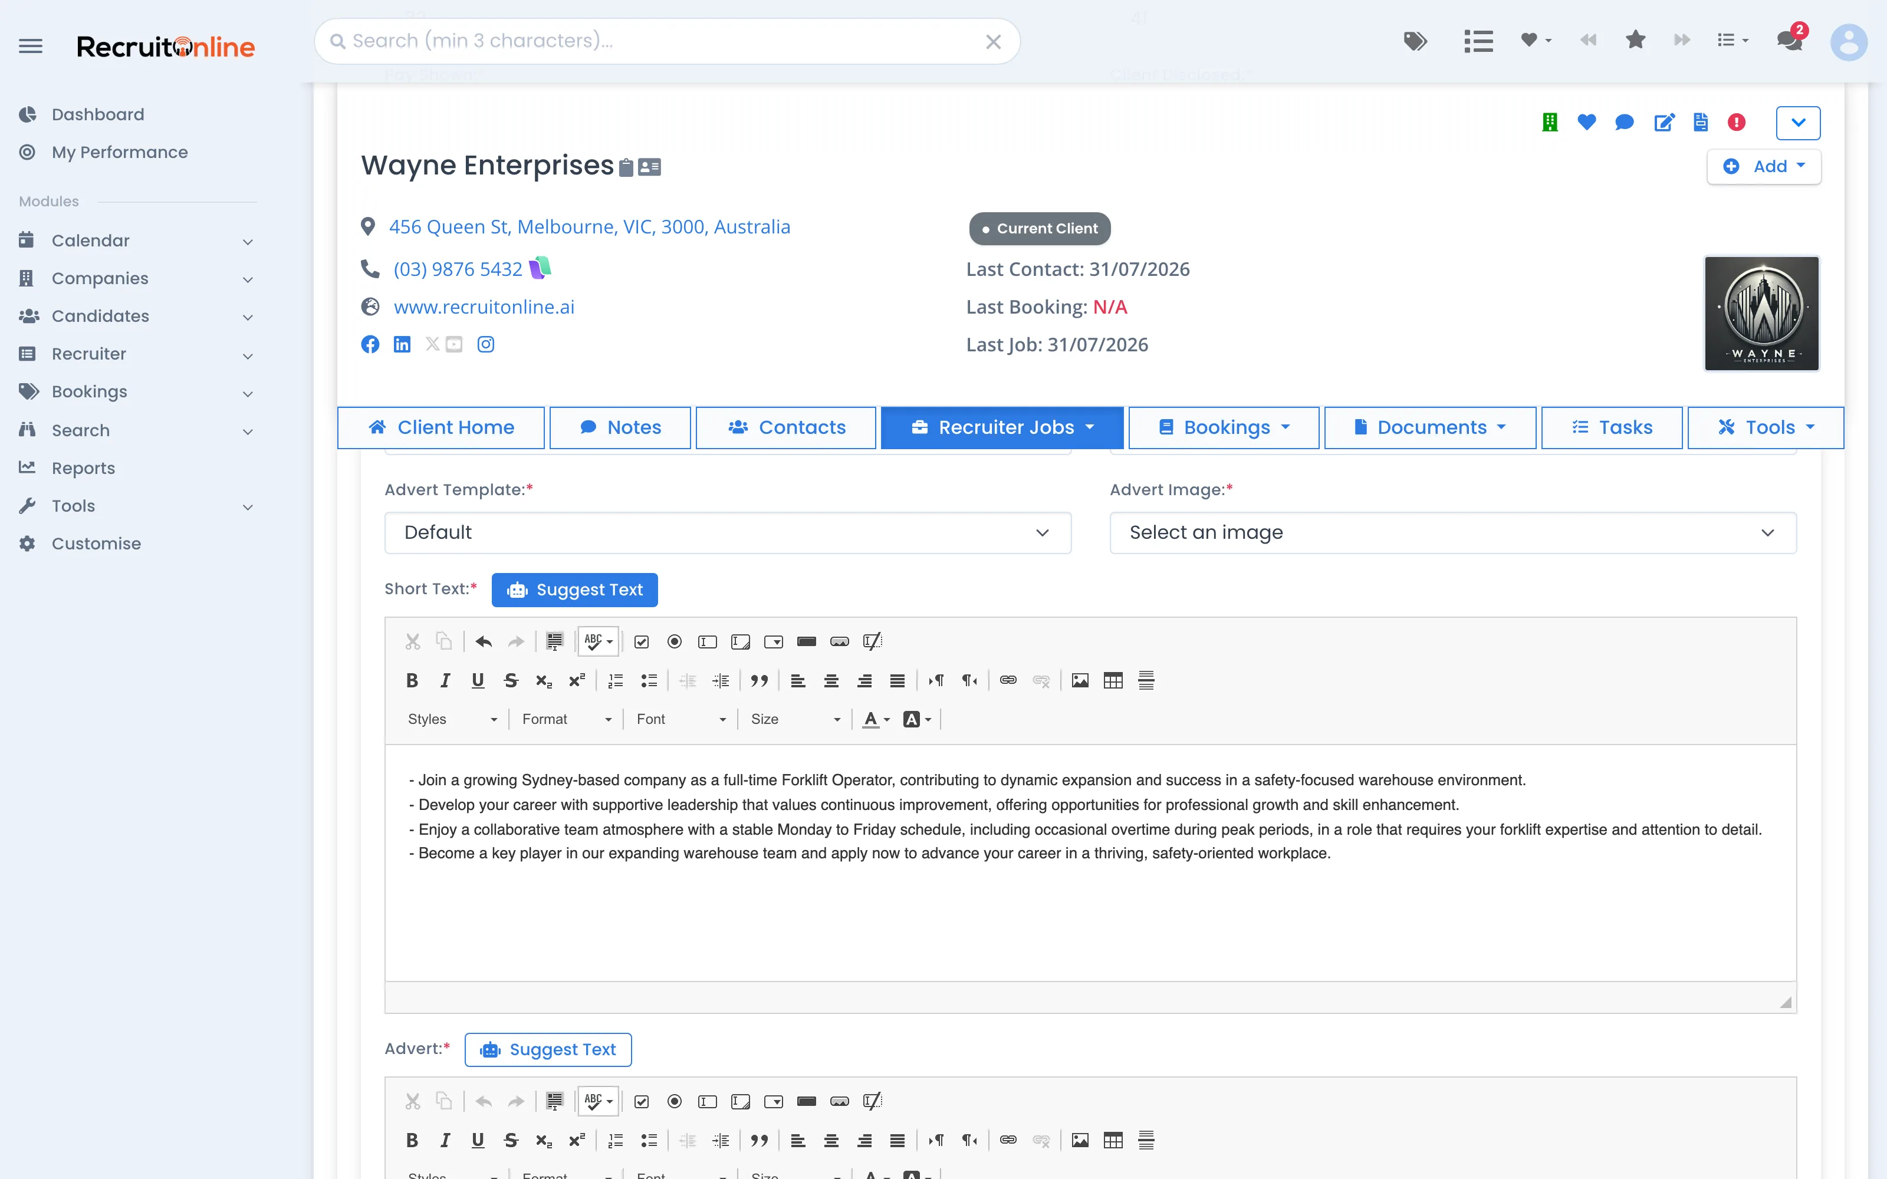This screenshot has width=1887, height=1179.
Task: Toggle Superscript in Short Text editor
Action: [577, 681]
